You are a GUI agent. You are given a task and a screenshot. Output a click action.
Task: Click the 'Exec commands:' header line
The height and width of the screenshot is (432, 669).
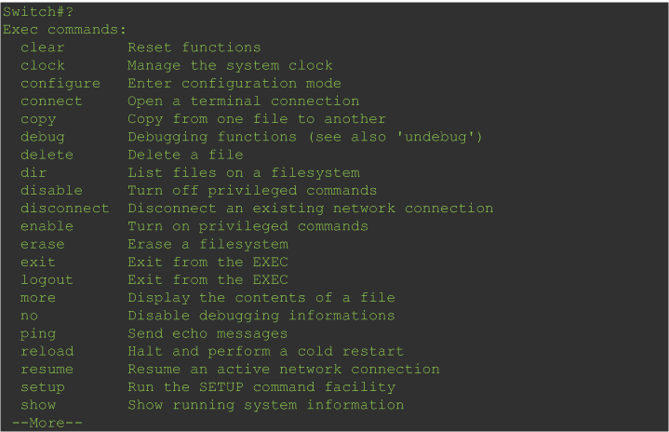pos(64,30)
